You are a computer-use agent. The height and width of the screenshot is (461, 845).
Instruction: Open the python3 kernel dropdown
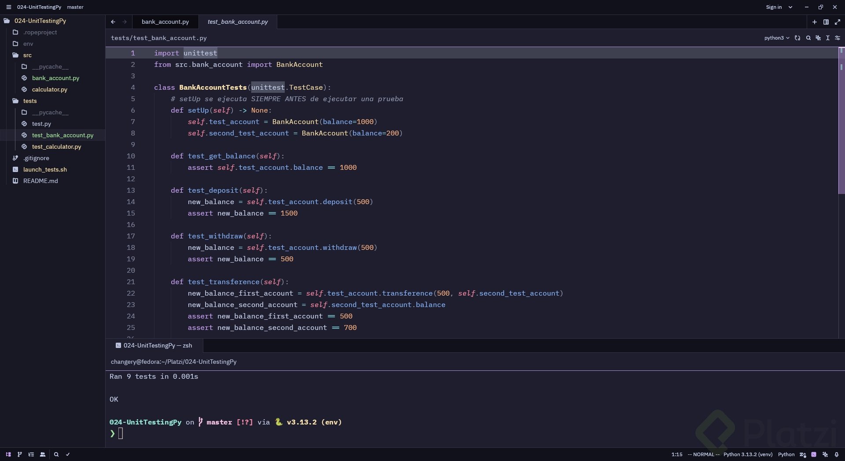click(777, 38)
